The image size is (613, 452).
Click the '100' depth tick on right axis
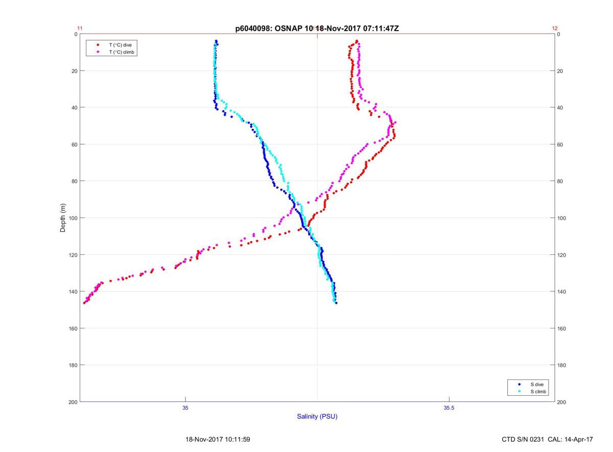tap(562, 218)
